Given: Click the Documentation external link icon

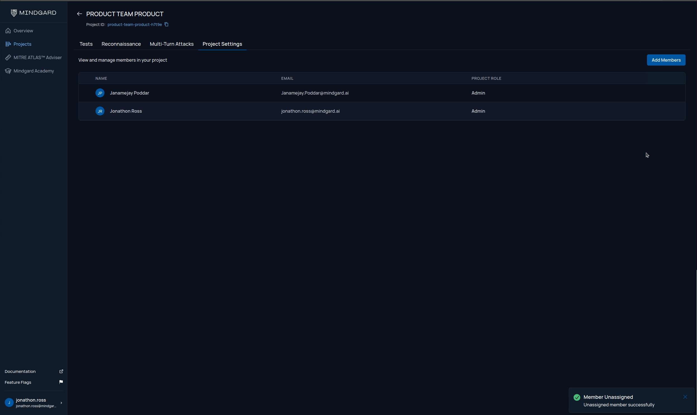Looking at the screenshot, I should click(x=61, y=371).
